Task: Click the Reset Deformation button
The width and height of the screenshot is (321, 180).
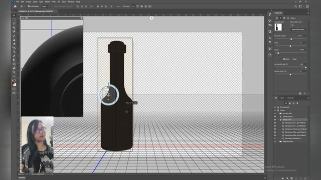Action: [x=298, y=29]
